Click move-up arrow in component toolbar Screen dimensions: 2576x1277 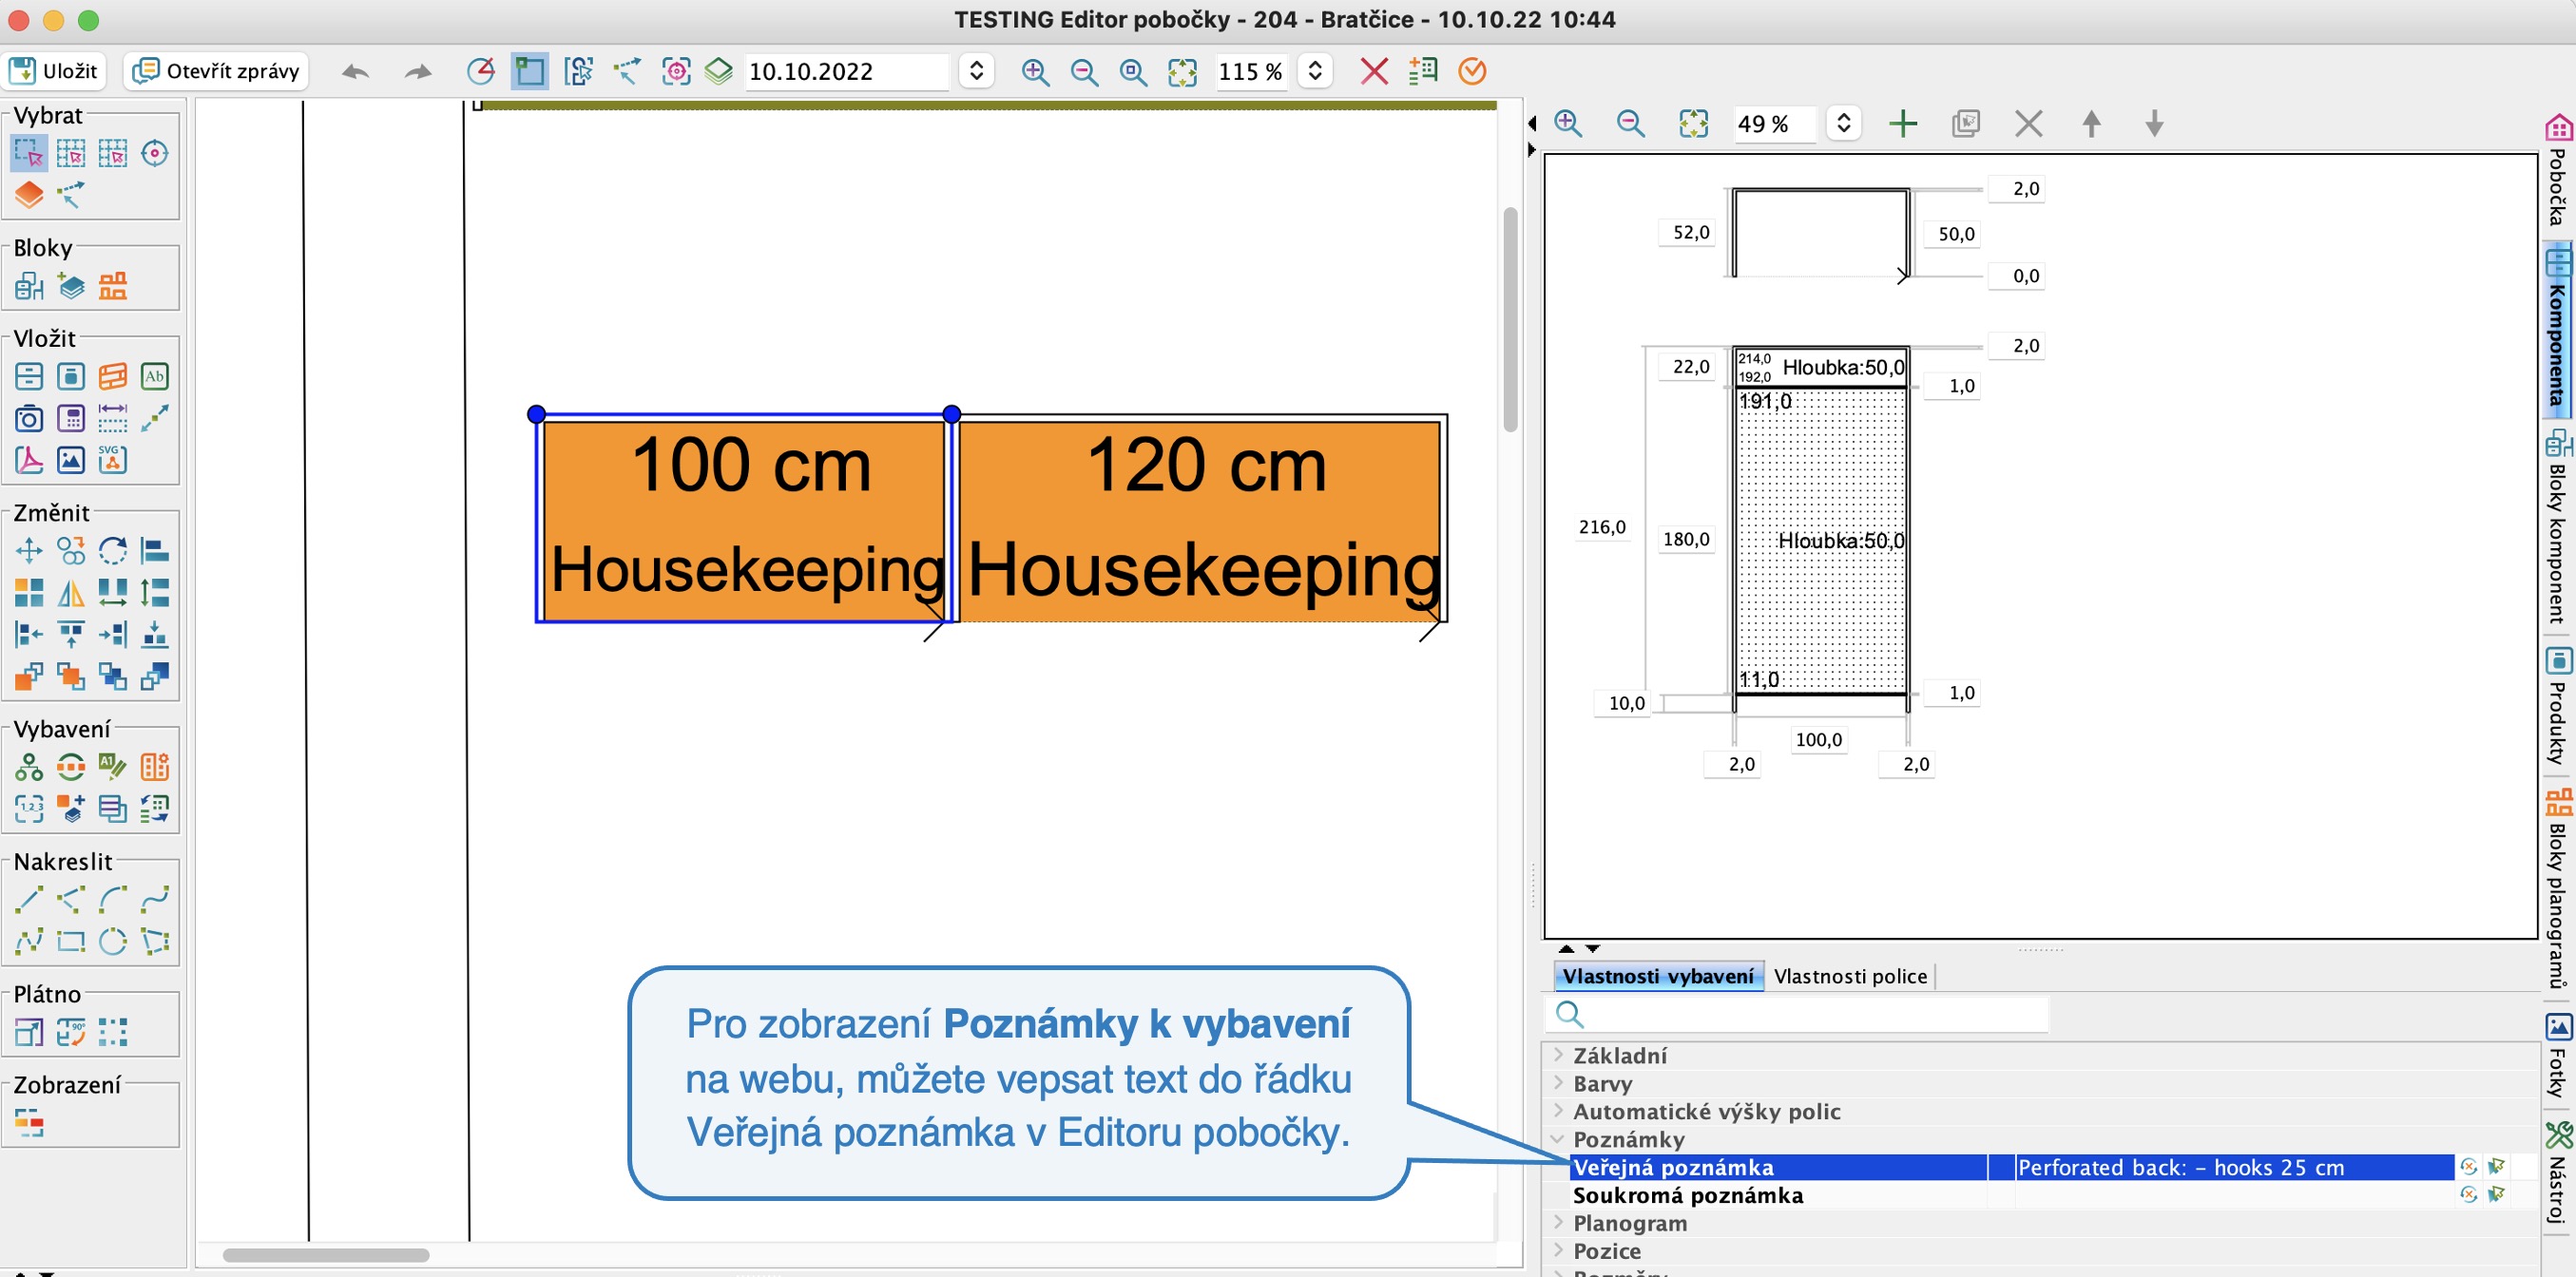click(2090, 124)
